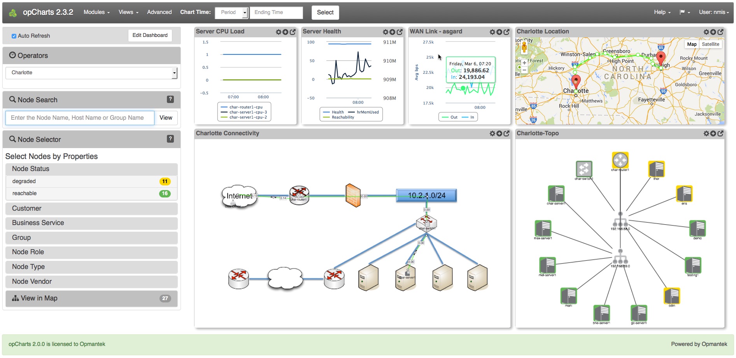Open the flag menu in navbar
736x358 pixels.
click(685, 12)
